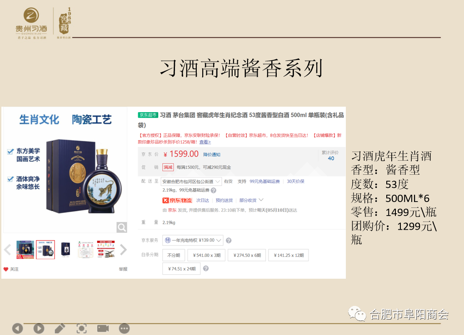The height and width of the screenshot is (335, 464).
Task: Activate the pen annotation tool
Action: [x=60, y=329]
